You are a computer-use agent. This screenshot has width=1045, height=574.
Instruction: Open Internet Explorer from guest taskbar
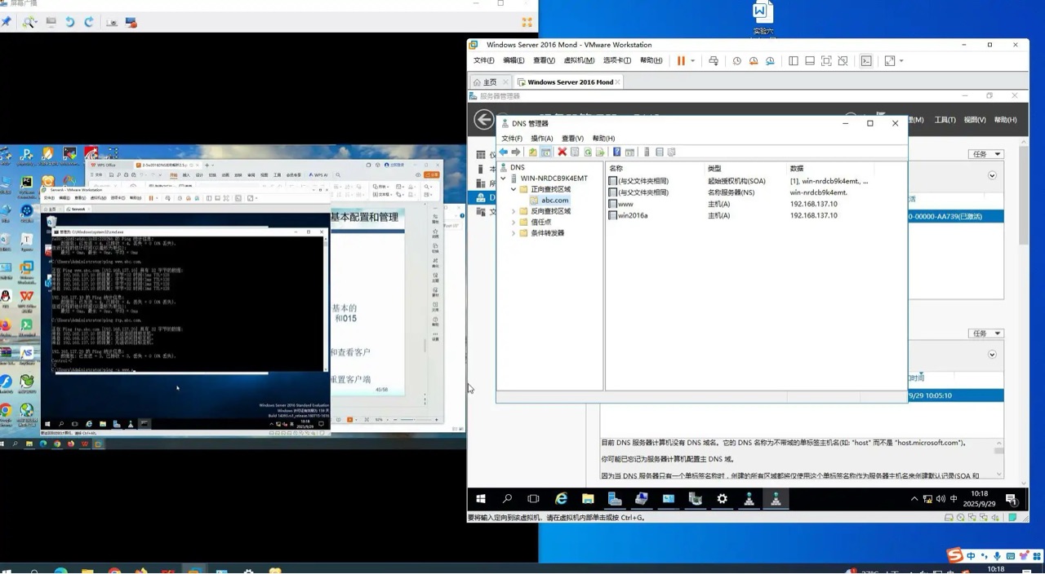pyautogui.click(x=561, y=499)
